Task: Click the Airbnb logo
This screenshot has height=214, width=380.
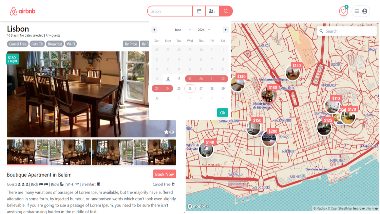Action: click(22, 11)
